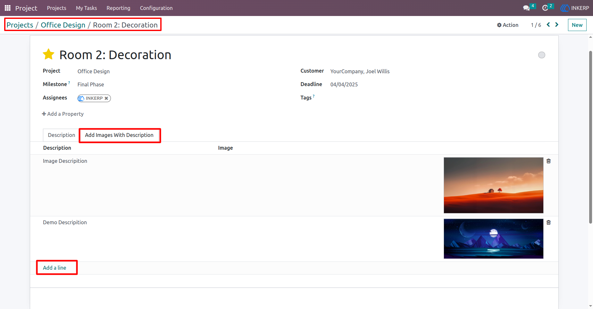The width and height of the screenshot is (593, 309).
Task: Click the Image column header
Action: click(x=225, y=148)
